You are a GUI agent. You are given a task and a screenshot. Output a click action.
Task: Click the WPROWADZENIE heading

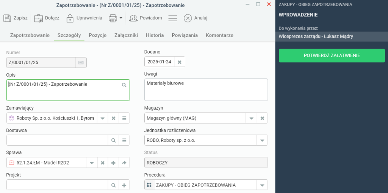(x=298, y=15)
